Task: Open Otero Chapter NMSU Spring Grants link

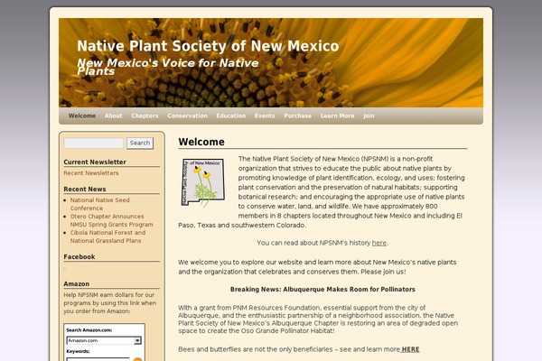Action: (x=112, y=220)
